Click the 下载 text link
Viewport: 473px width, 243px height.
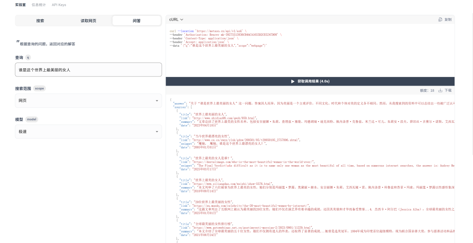[448, 90]
